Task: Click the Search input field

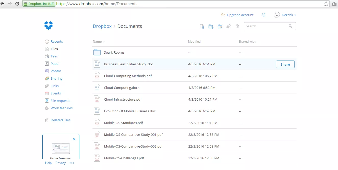Action: coord(270,26)
